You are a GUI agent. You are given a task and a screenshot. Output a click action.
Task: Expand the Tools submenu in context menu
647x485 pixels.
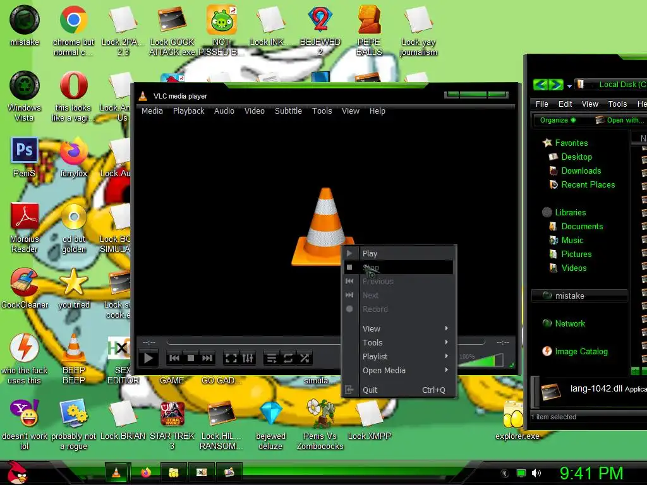399,342
